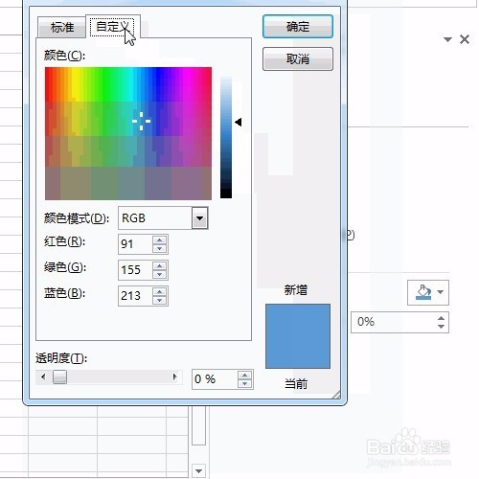Click the 绿色(G) value field
The image size is (479, 479).
coord(135,270)
